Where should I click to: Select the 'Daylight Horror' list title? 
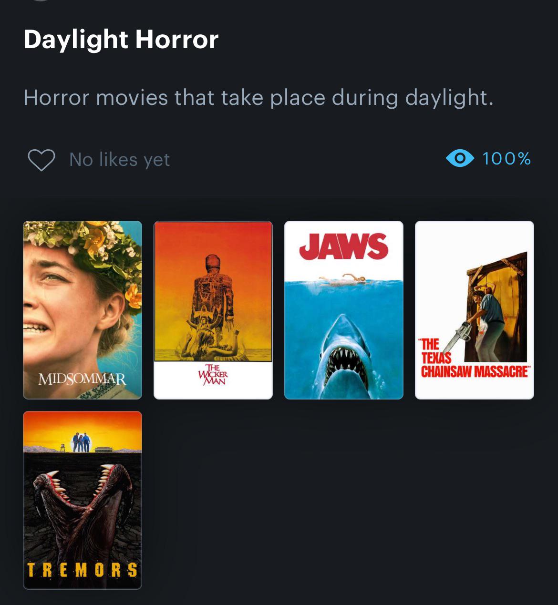(x=121, y=40)
